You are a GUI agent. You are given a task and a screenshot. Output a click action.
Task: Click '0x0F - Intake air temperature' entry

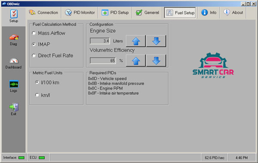113,93
